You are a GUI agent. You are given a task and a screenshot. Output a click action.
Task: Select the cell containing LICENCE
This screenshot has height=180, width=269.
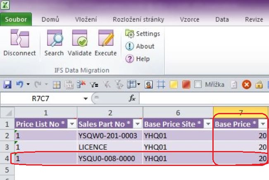[x=110, y=147]
